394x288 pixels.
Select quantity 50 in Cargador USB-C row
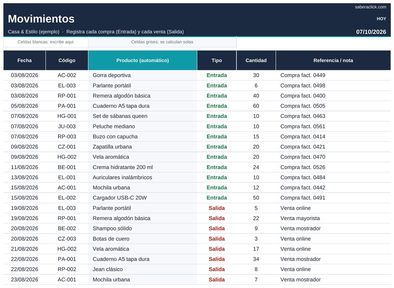coord(256,198)
